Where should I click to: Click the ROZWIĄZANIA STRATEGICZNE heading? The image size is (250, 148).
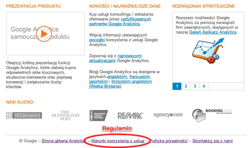203,6
